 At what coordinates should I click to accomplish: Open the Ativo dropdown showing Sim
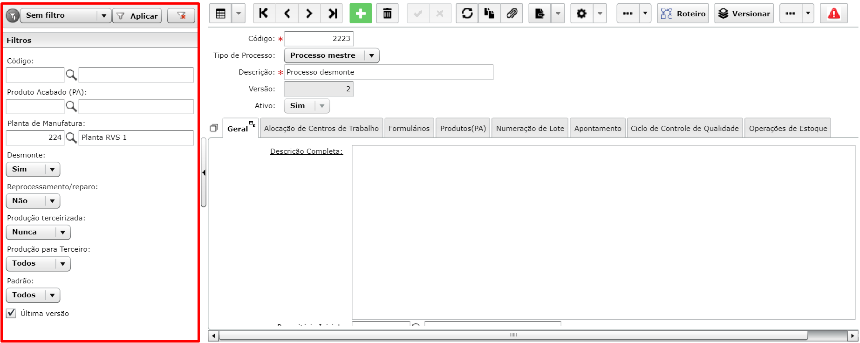[307, 106]
